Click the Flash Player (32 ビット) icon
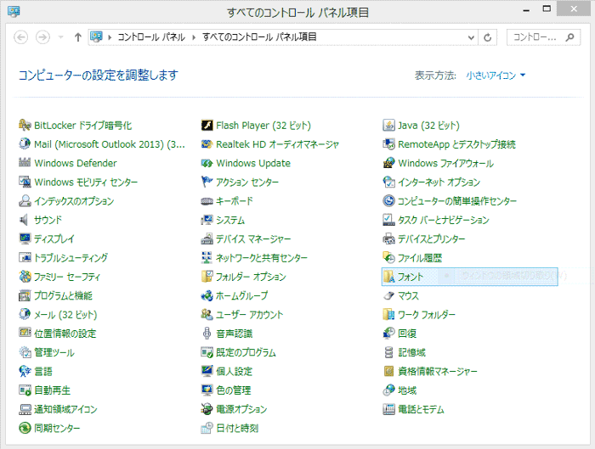Screen dimensions: 595x449 pos(207,125)
